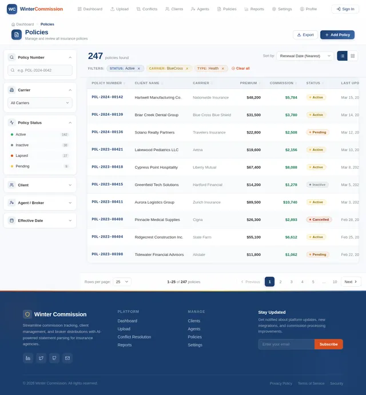The height and width of the screenshot is (395, 366).
Task: Click the WC logo icon
Action: pyautogui.click(x=12, y=9)
